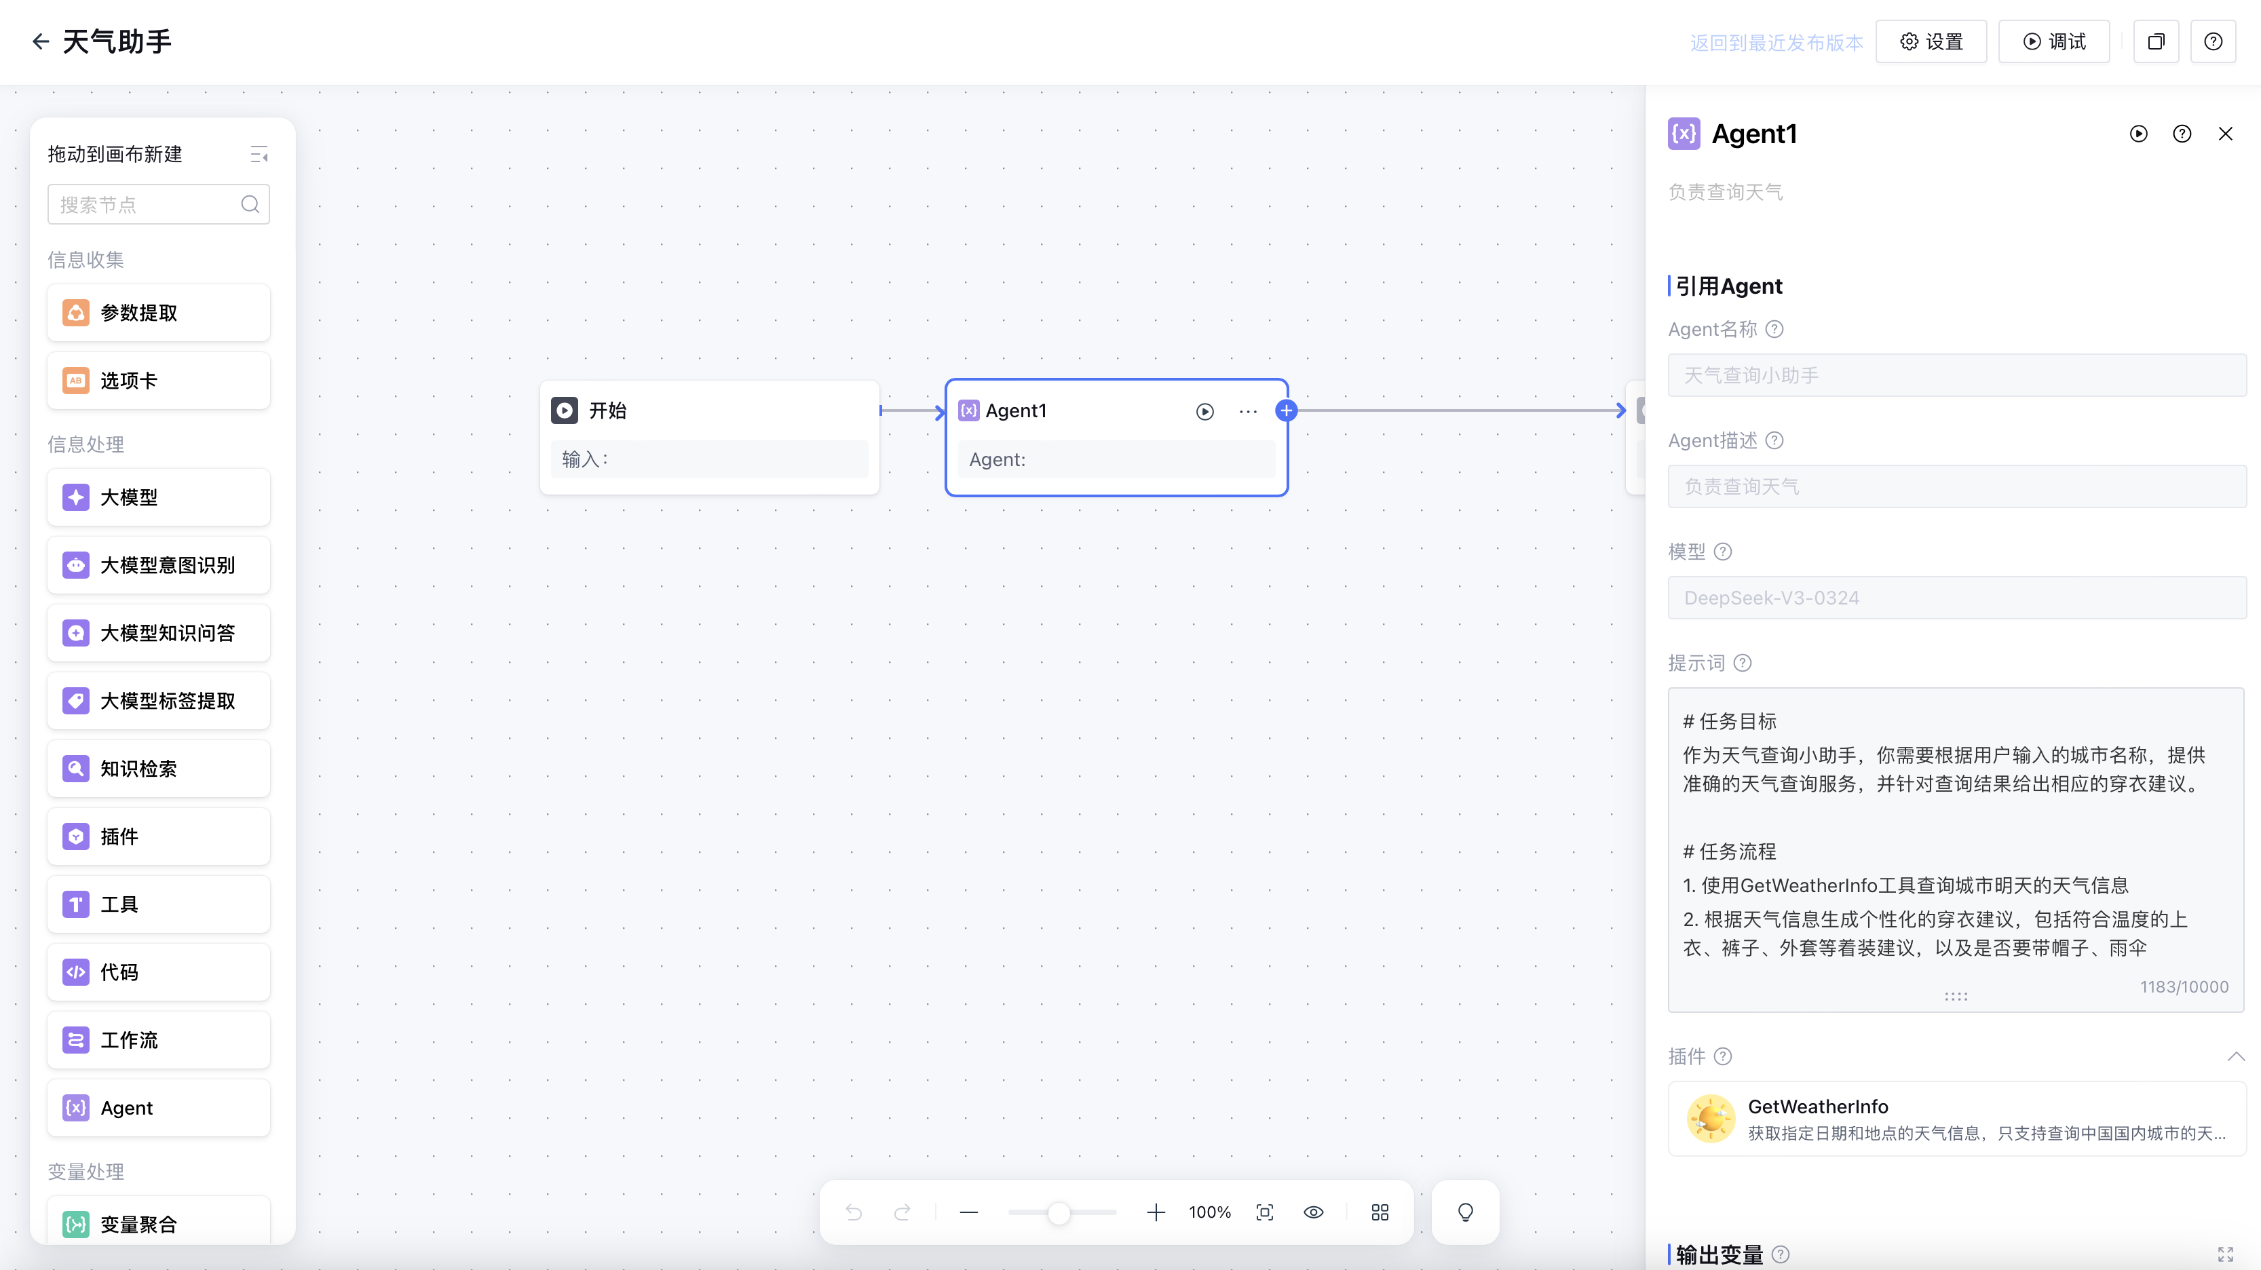Screen dimensions: 2261x1270
Task: Click the grid layout arrange icon
Action: click(x=1380, y=1212)
